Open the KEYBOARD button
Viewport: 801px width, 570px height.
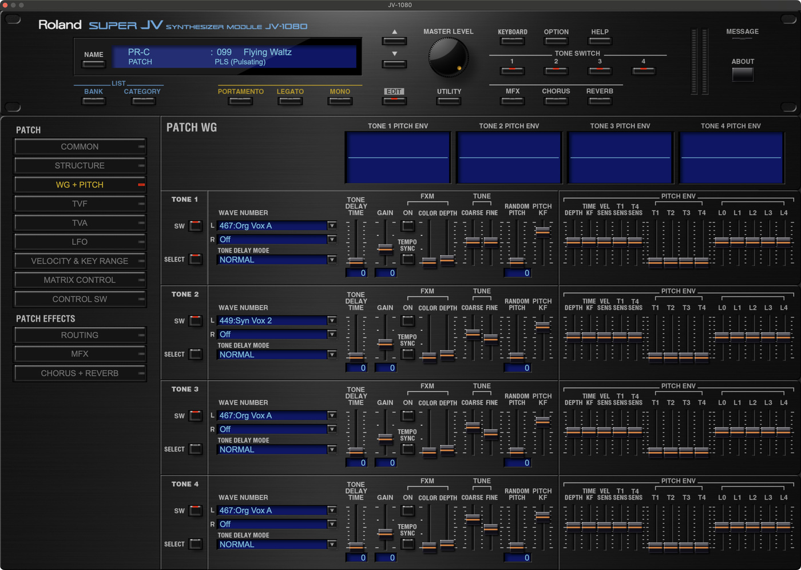512,41
